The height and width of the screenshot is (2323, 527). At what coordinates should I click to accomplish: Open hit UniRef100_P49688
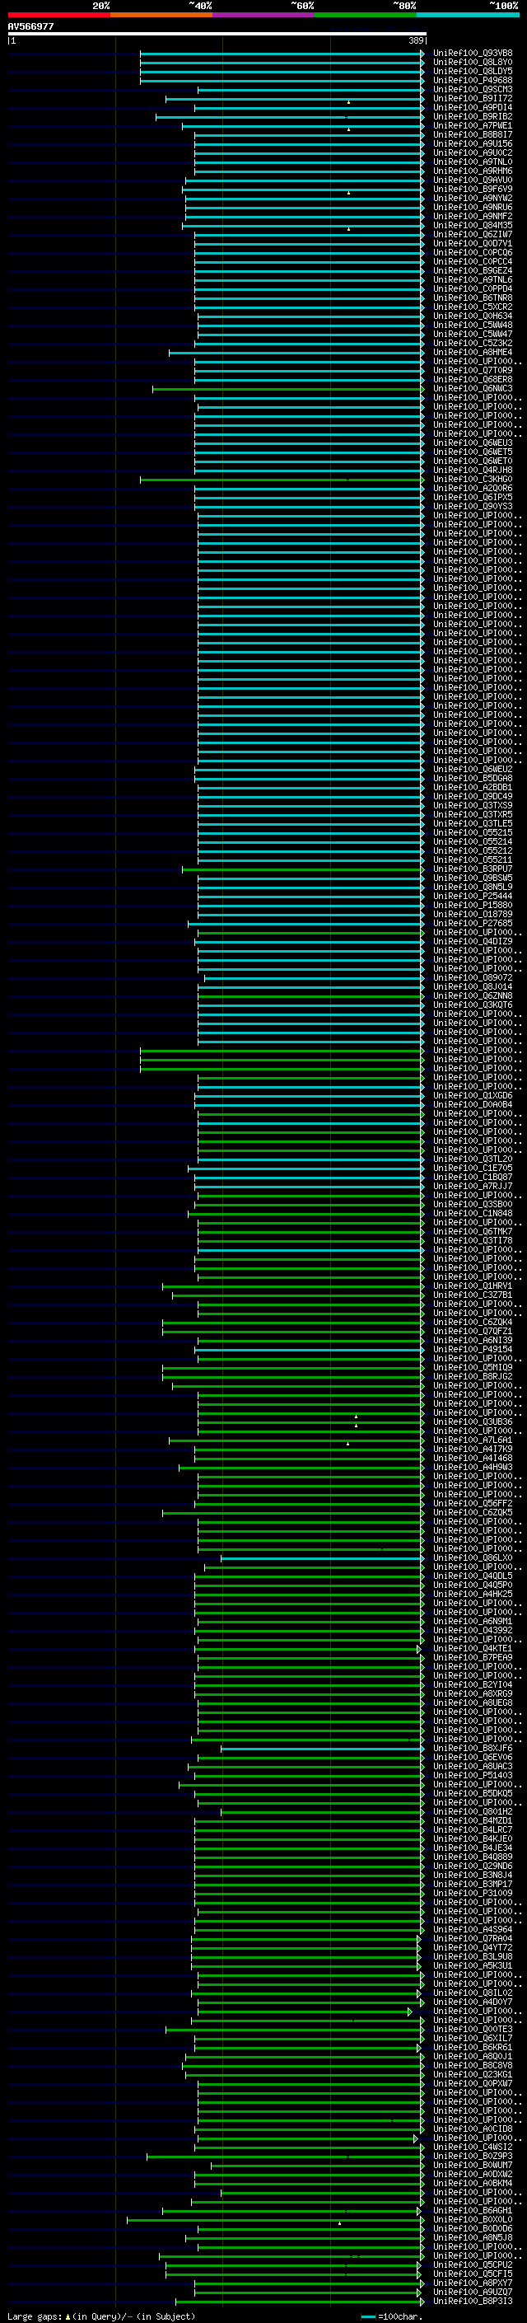[472, 80]
